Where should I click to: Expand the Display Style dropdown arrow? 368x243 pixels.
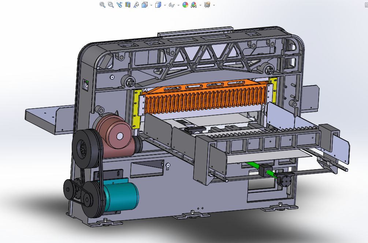coord(165,5)
